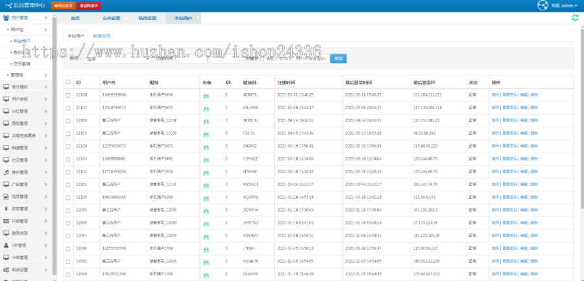Image resolution: width=584 pixels, height=281 pixels.
Task: Close the 公共设置 tab with its X
Action: [125, 17]
